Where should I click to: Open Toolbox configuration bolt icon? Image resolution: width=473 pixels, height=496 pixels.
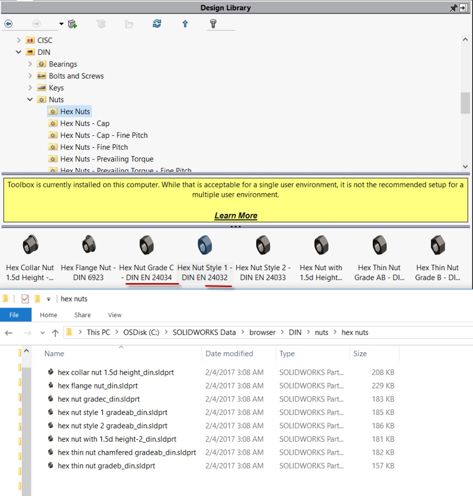(x=213, y=24)
